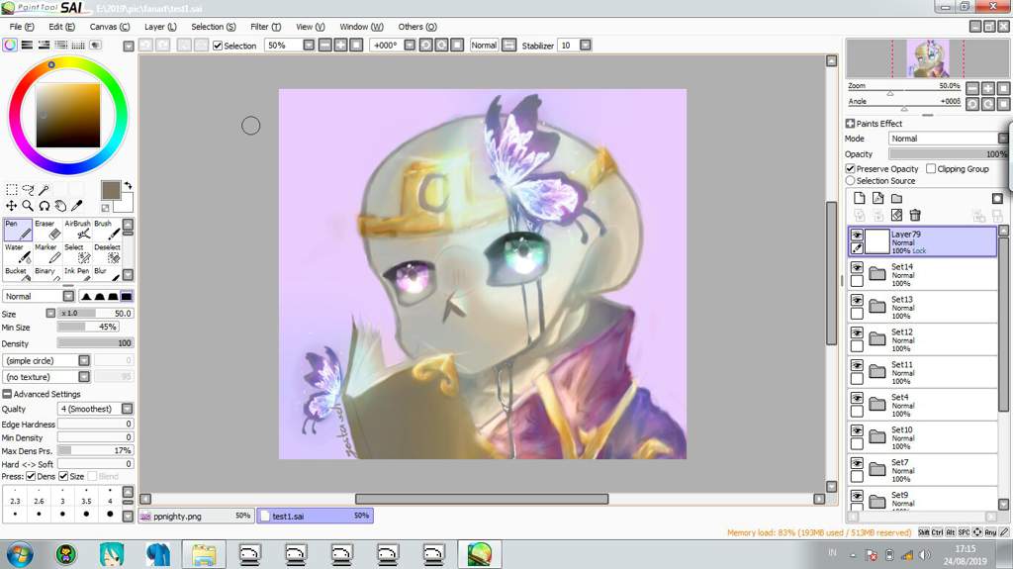Open the File menu
The image size is (1013, 569).
tap(22, 27)
